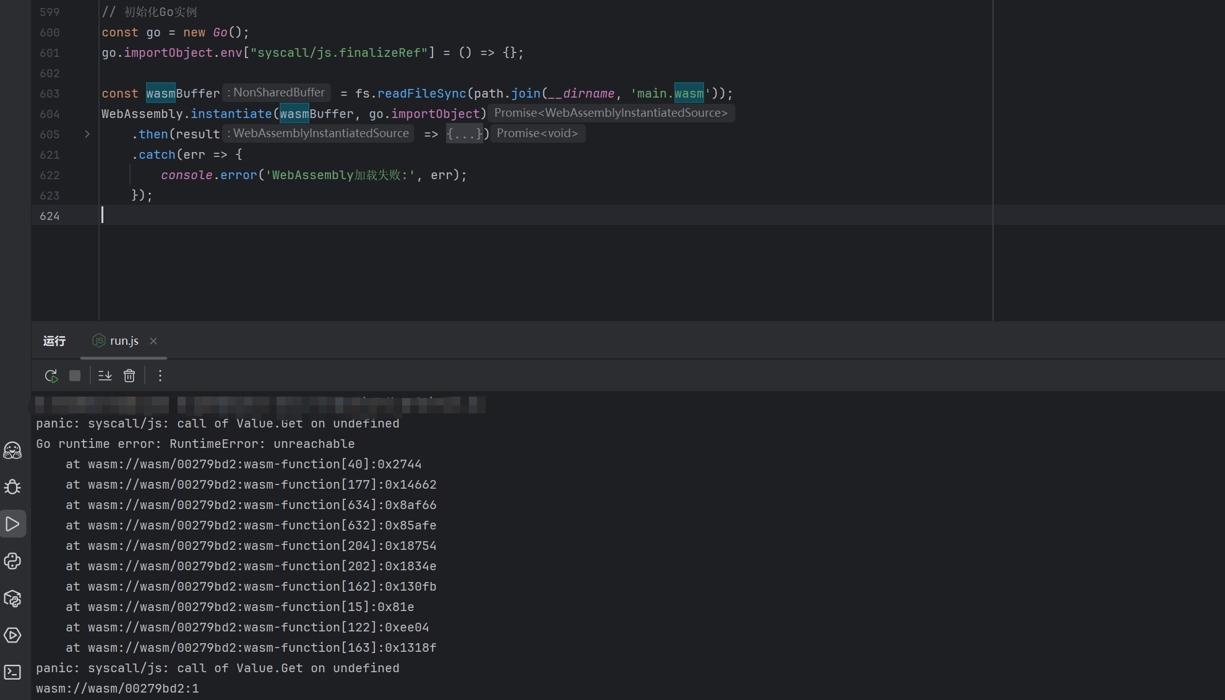1225x700 pixels.
Task: Open the Python Packages sidebar icon
Action: [12, 598]
